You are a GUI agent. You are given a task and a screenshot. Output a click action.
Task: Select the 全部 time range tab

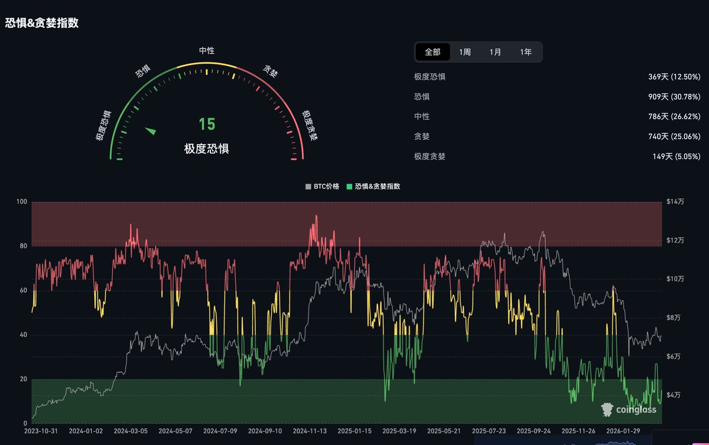(x=432, y=52)
